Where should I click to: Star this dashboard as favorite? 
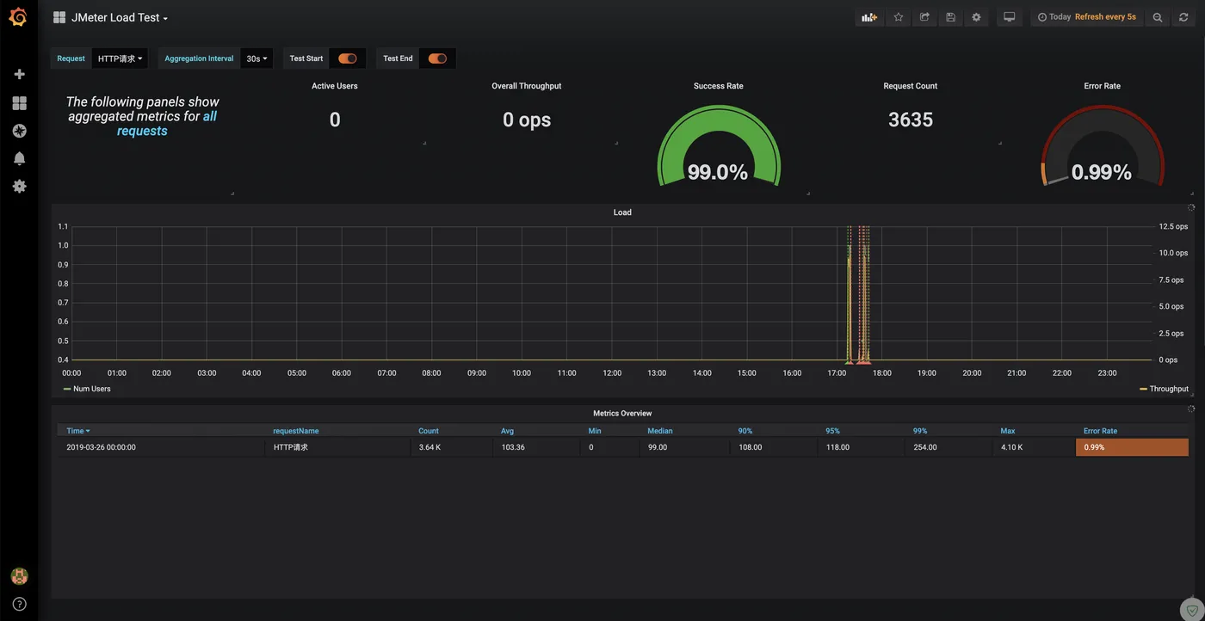coord(899,17)
